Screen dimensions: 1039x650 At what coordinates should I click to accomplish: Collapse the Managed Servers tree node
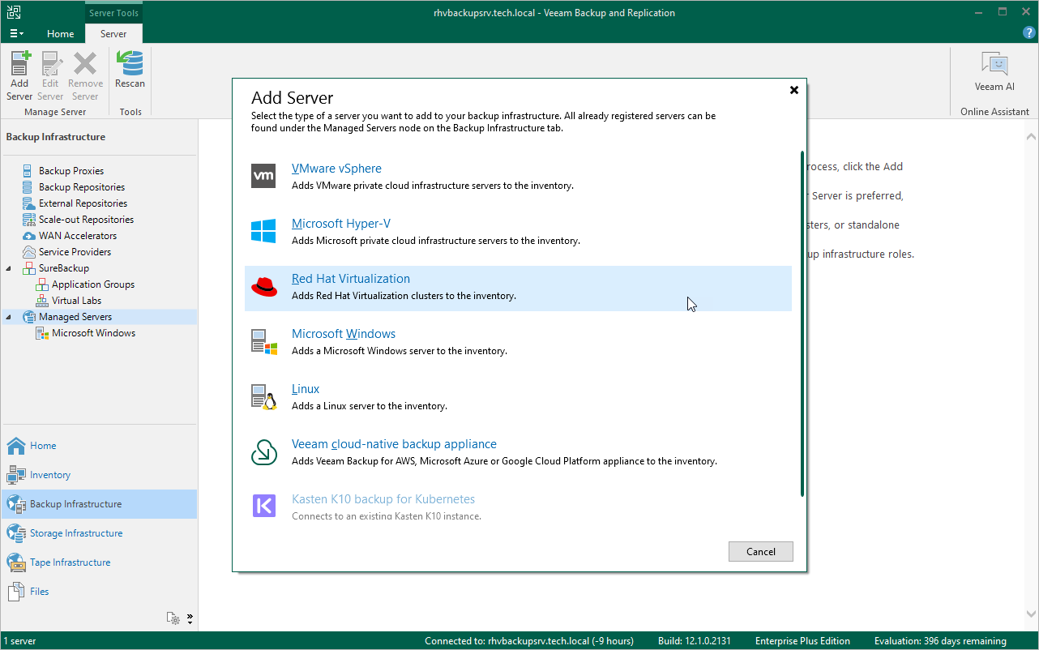9,317
